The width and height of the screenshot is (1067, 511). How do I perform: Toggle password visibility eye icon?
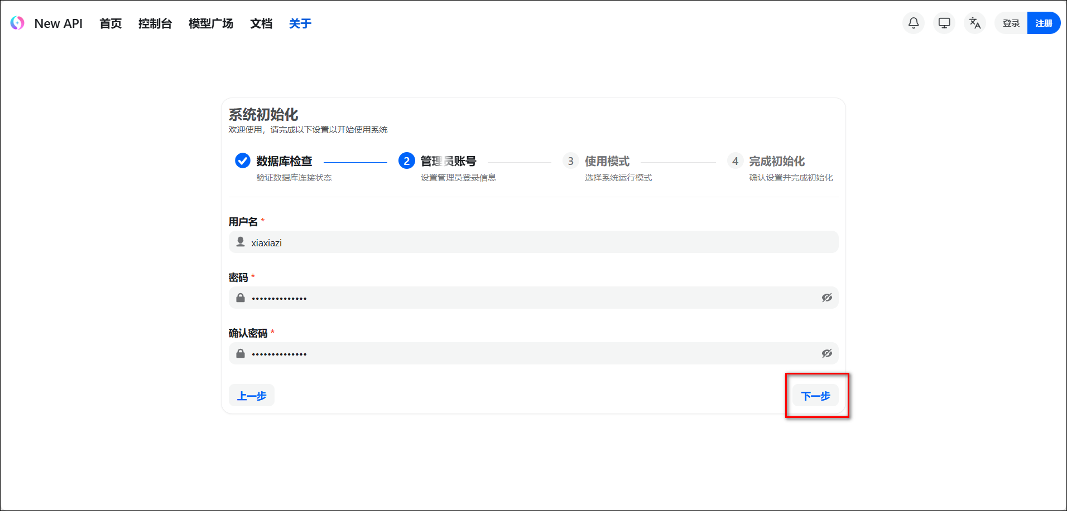click(x=826, y=298)
